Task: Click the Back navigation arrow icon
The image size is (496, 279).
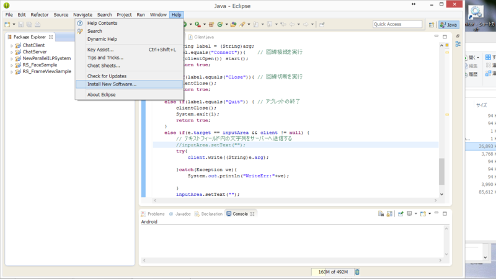Action: pyautogui.click(x=292, y=24)
